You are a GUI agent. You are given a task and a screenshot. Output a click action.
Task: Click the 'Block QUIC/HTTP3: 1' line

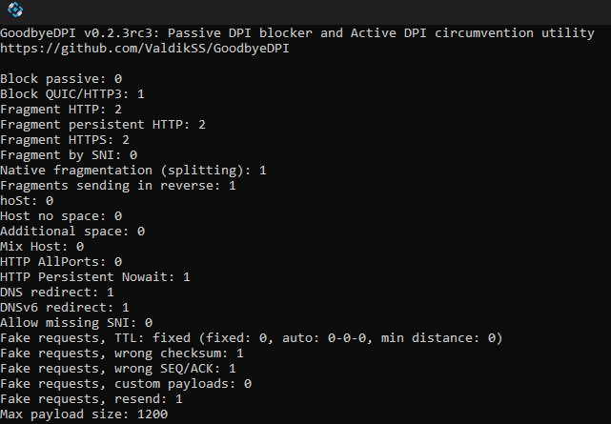72,93
